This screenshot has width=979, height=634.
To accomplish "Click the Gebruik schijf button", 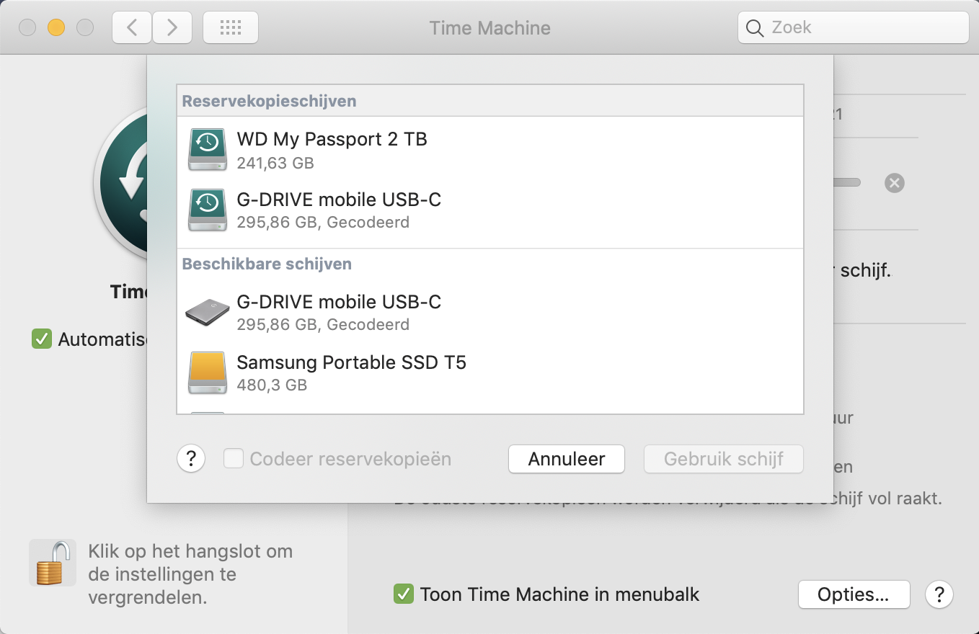I will pos(724,459).
